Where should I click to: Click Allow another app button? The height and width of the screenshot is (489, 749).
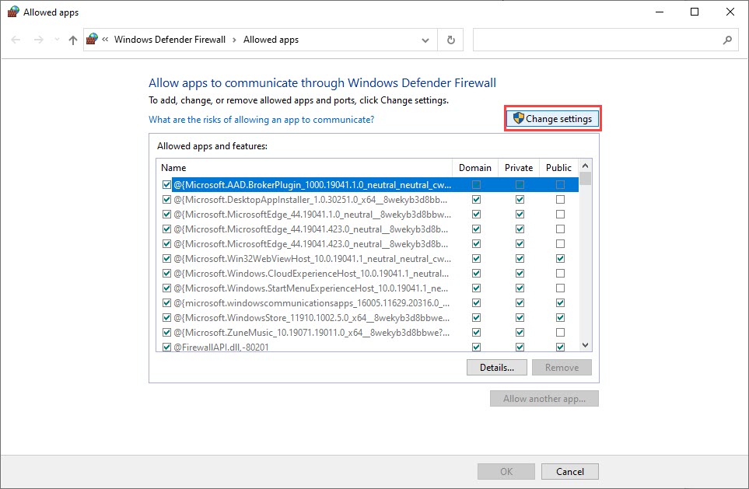544,398
